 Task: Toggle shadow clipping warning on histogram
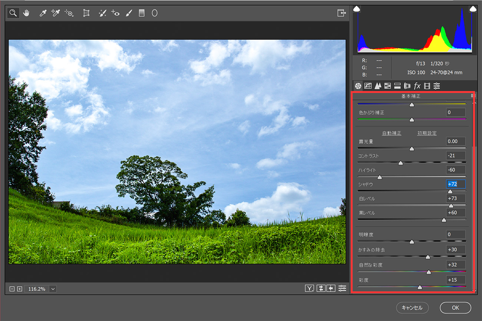pyautogui.click(x=356, y=9)
